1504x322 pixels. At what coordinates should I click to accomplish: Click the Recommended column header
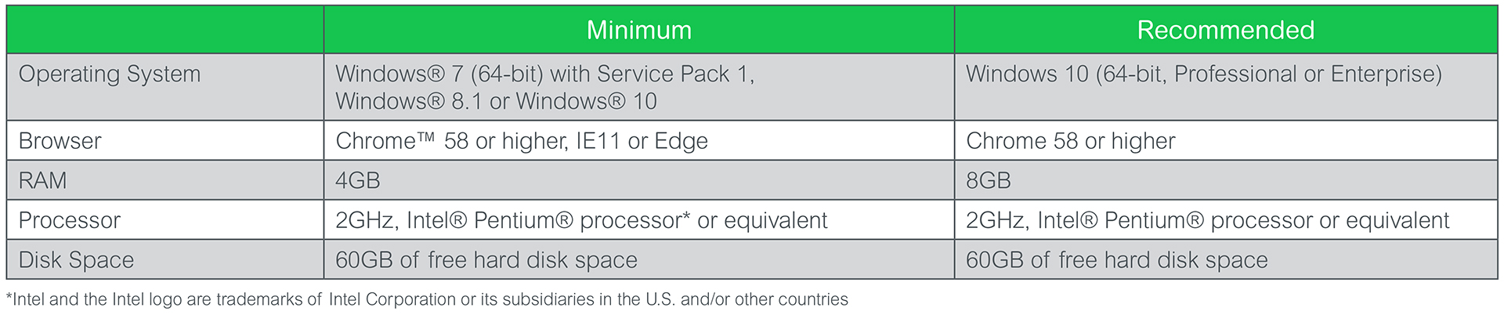[x=1226, y=30]
